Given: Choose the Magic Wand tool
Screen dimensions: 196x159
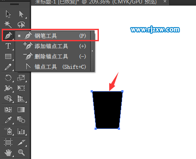Looking at the screenshot, I should 8,24.
